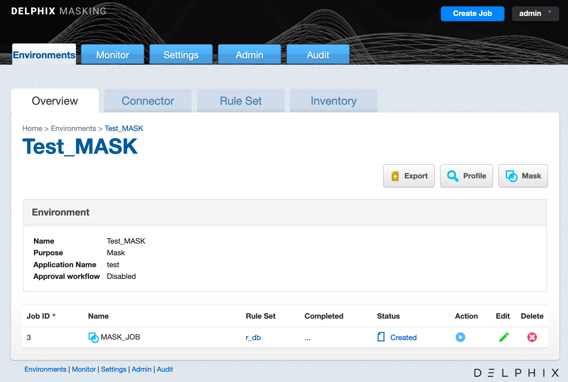Image resolution: width=568 pixels, height=382 pixels.
Task: Open the Monitor section from top navigation
Action: (x=112, y=55)
